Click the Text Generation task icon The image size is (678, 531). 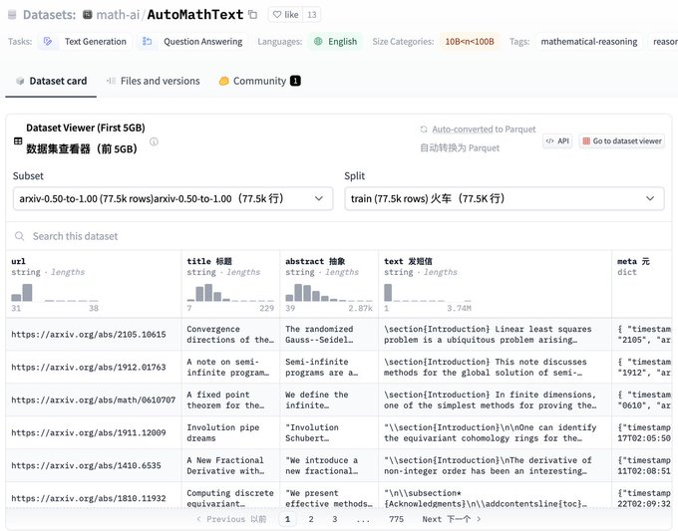(48, 42)
